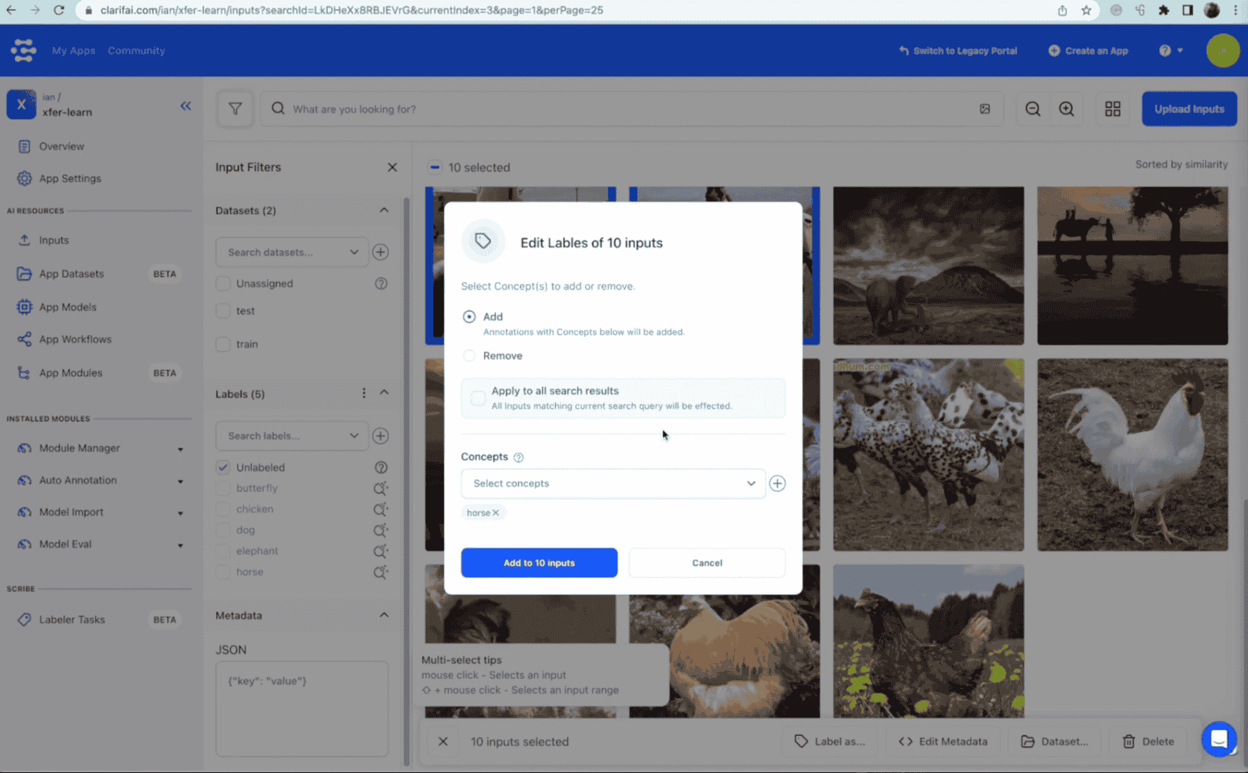The height and width of the screenshot is (773, 1248).
Task: Open the Select concepts dropdown
Action: 613,483
